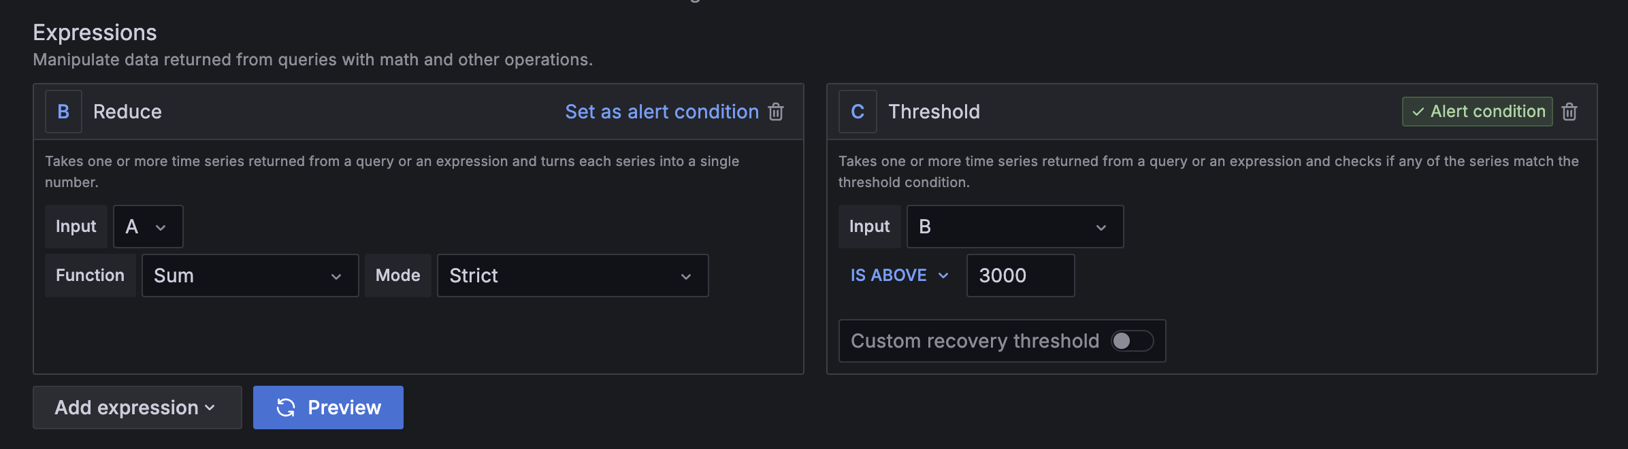Click the Alert condition badge on Threshold
Image resolution: width=1628 pixels, height=449 pixels.
(1476, 111)
